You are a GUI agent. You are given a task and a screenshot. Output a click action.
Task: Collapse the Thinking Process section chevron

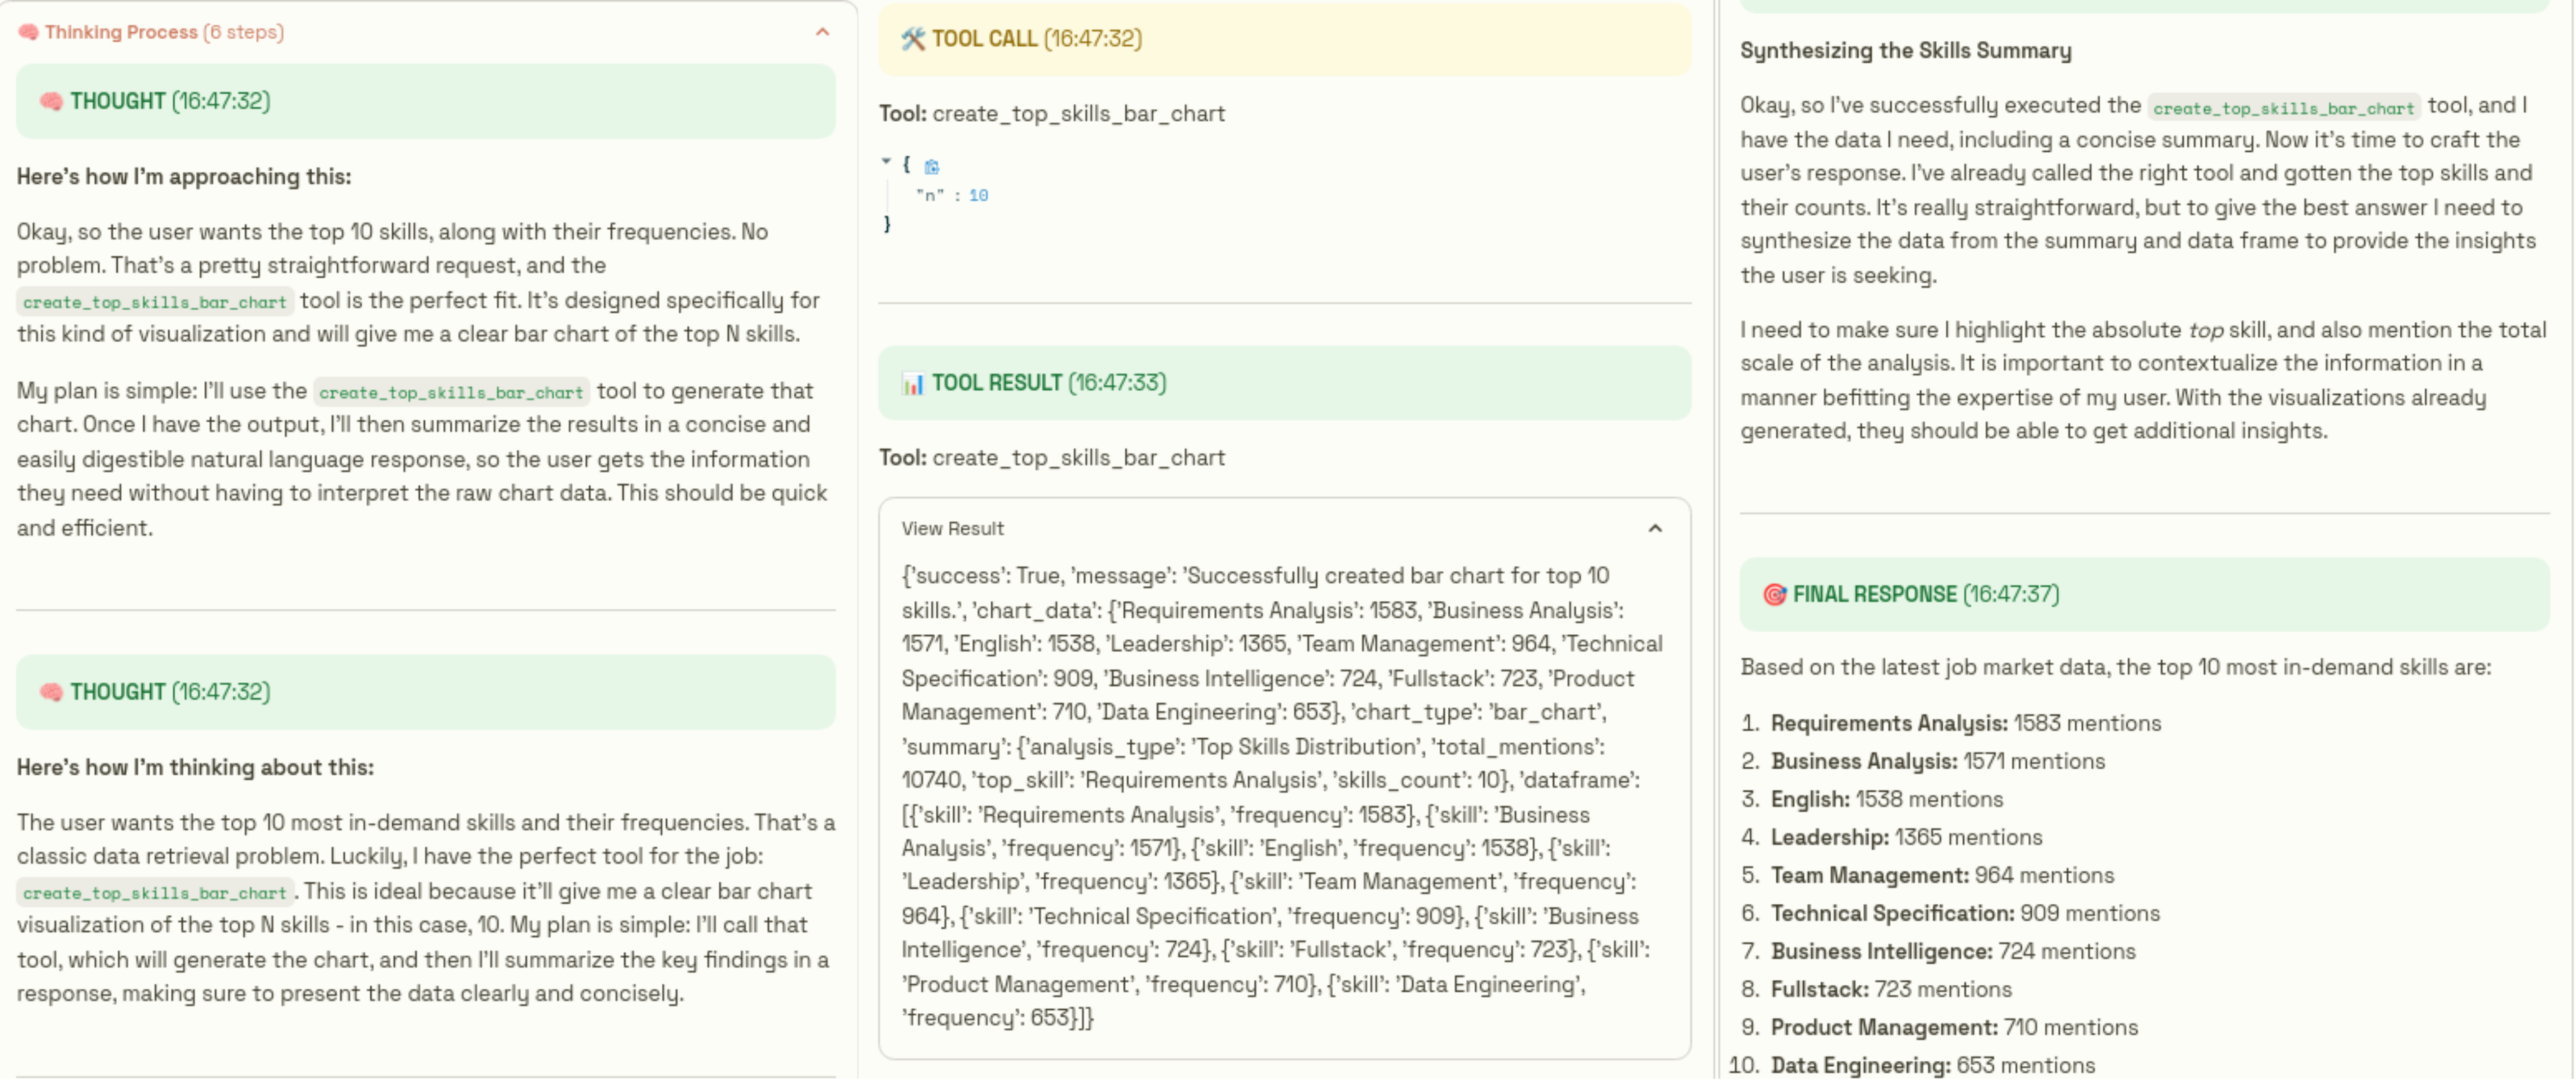tap(822, 32)
